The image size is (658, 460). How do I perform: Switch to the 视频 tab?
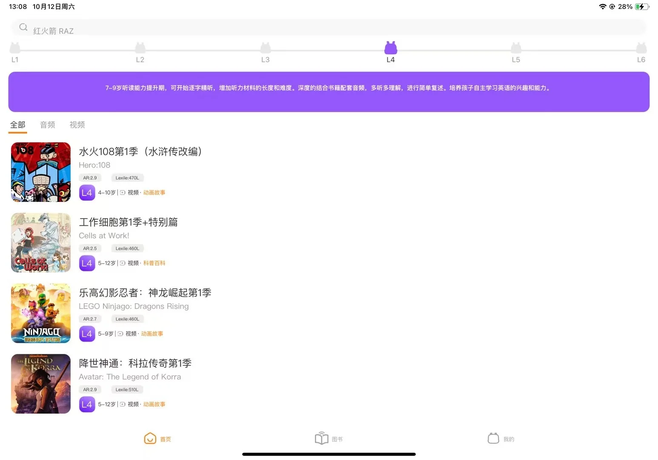[x=77, y=124]
